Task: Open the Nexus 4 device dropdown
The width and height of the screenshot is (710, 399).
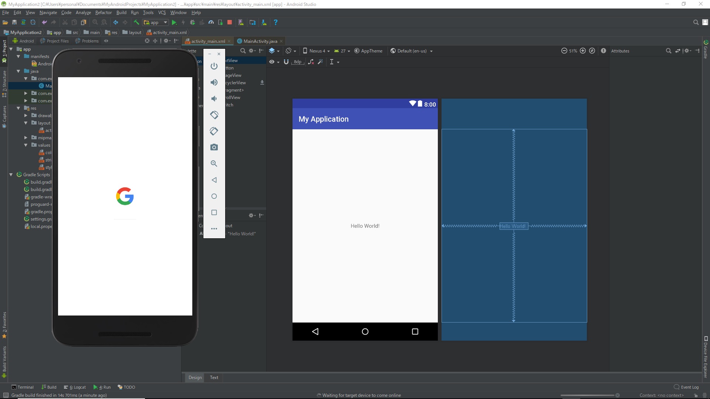Action: 317,51
